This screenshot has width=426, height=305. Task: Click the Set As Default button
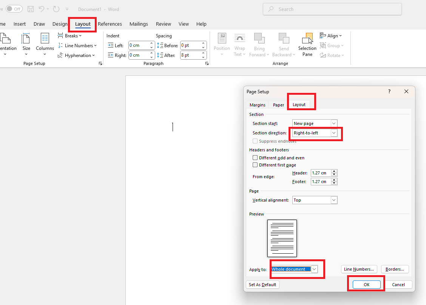point(262,285)
